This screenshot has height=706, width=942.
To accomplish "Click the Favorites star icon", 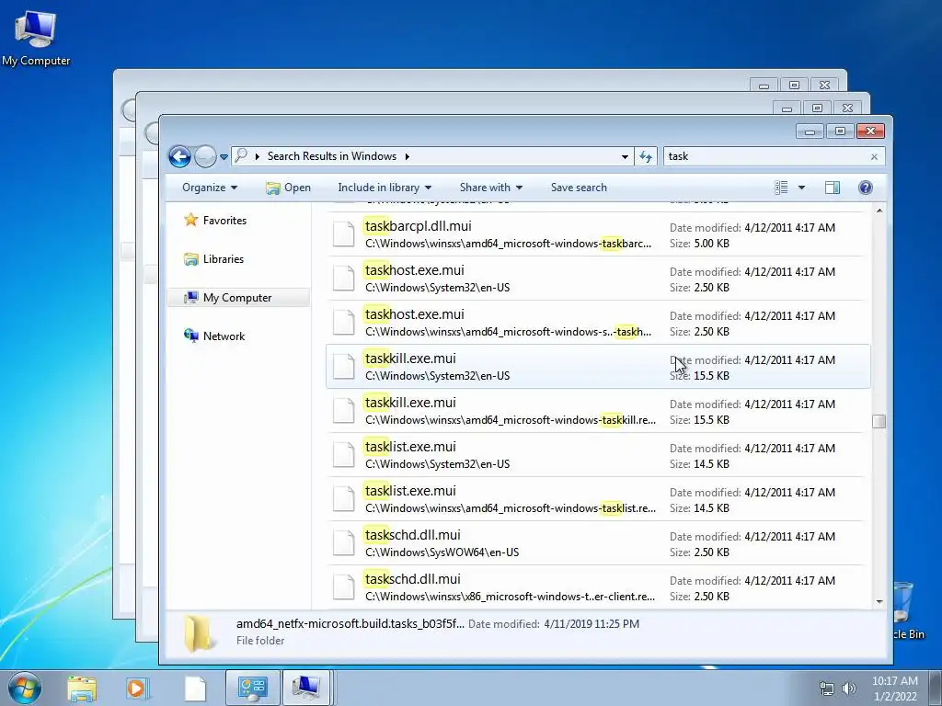I will (x=191, y=220).
